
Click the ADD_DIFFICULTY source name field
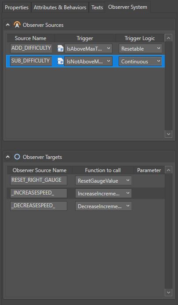tap(31, 48)
